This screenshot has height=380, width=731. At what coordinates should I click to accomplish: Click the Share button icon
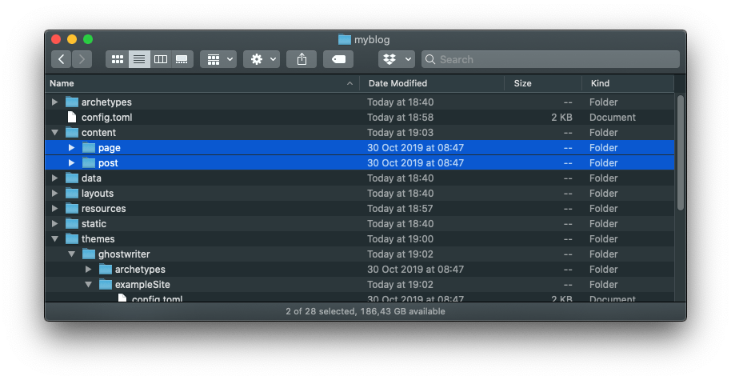(302, 59)
